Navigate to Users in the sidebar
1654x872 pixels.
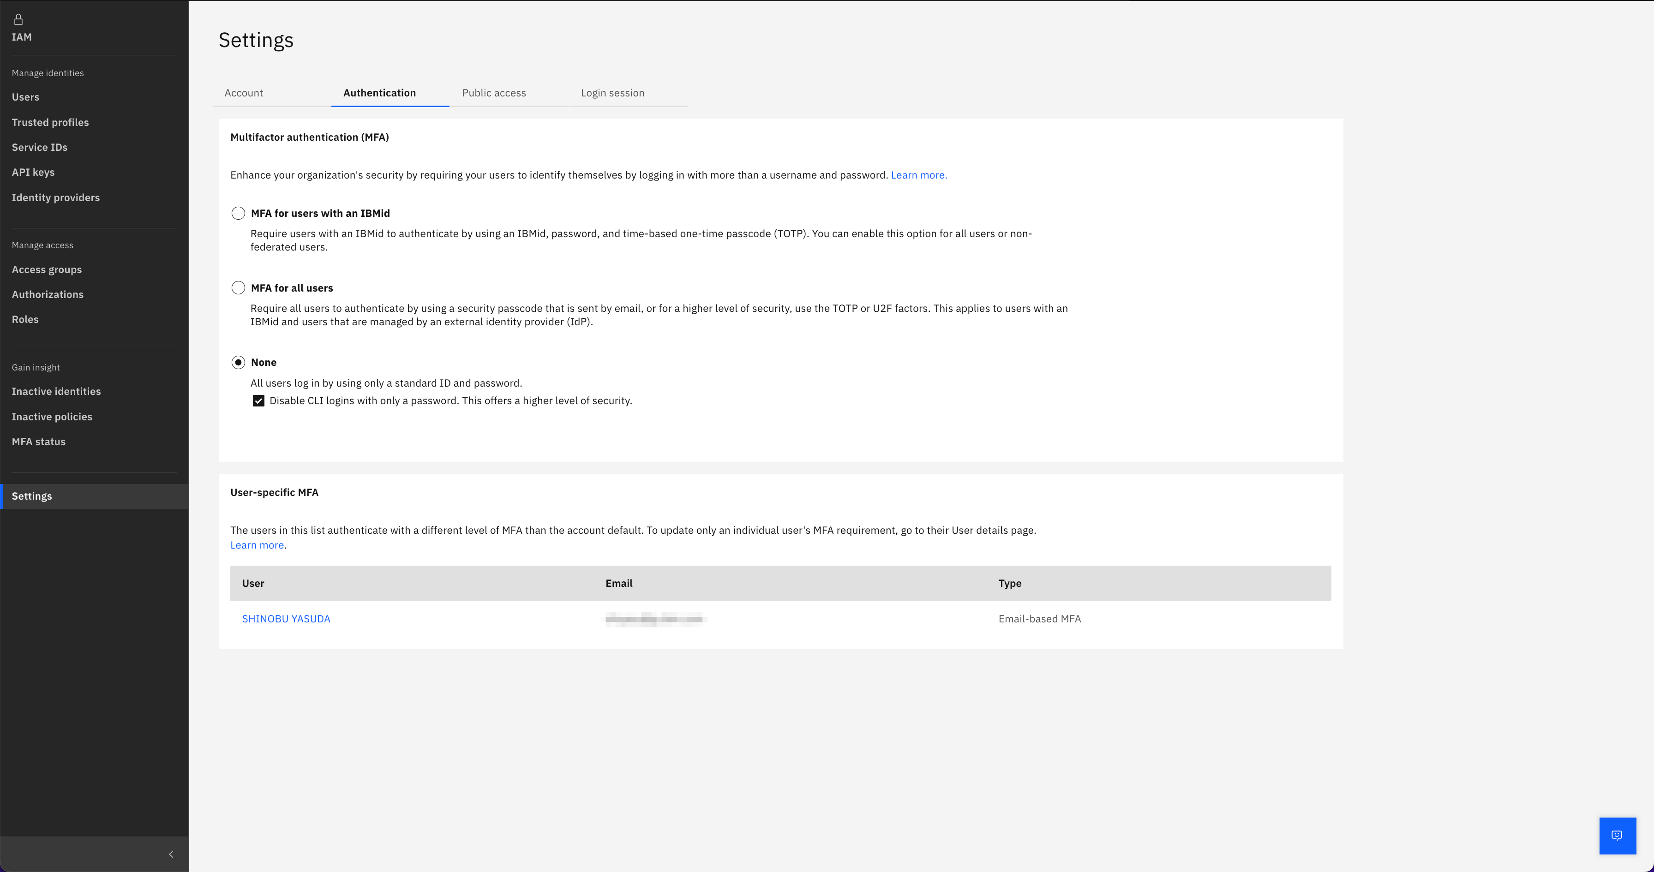tap(25, 97)
